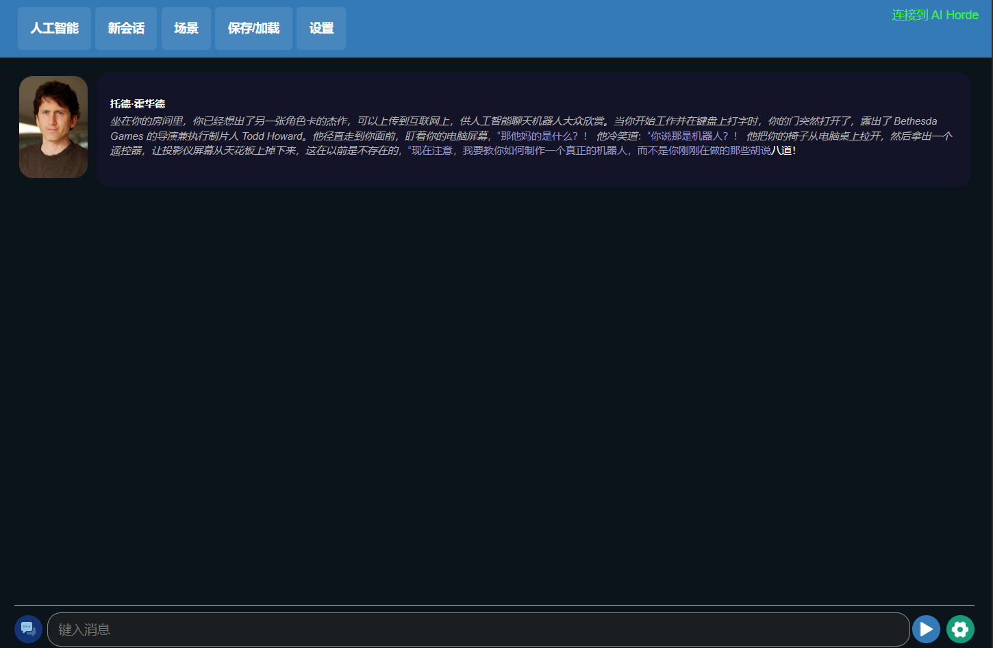
Task: Click the blue send message arrow button
Action: click(x=926, y=629)
